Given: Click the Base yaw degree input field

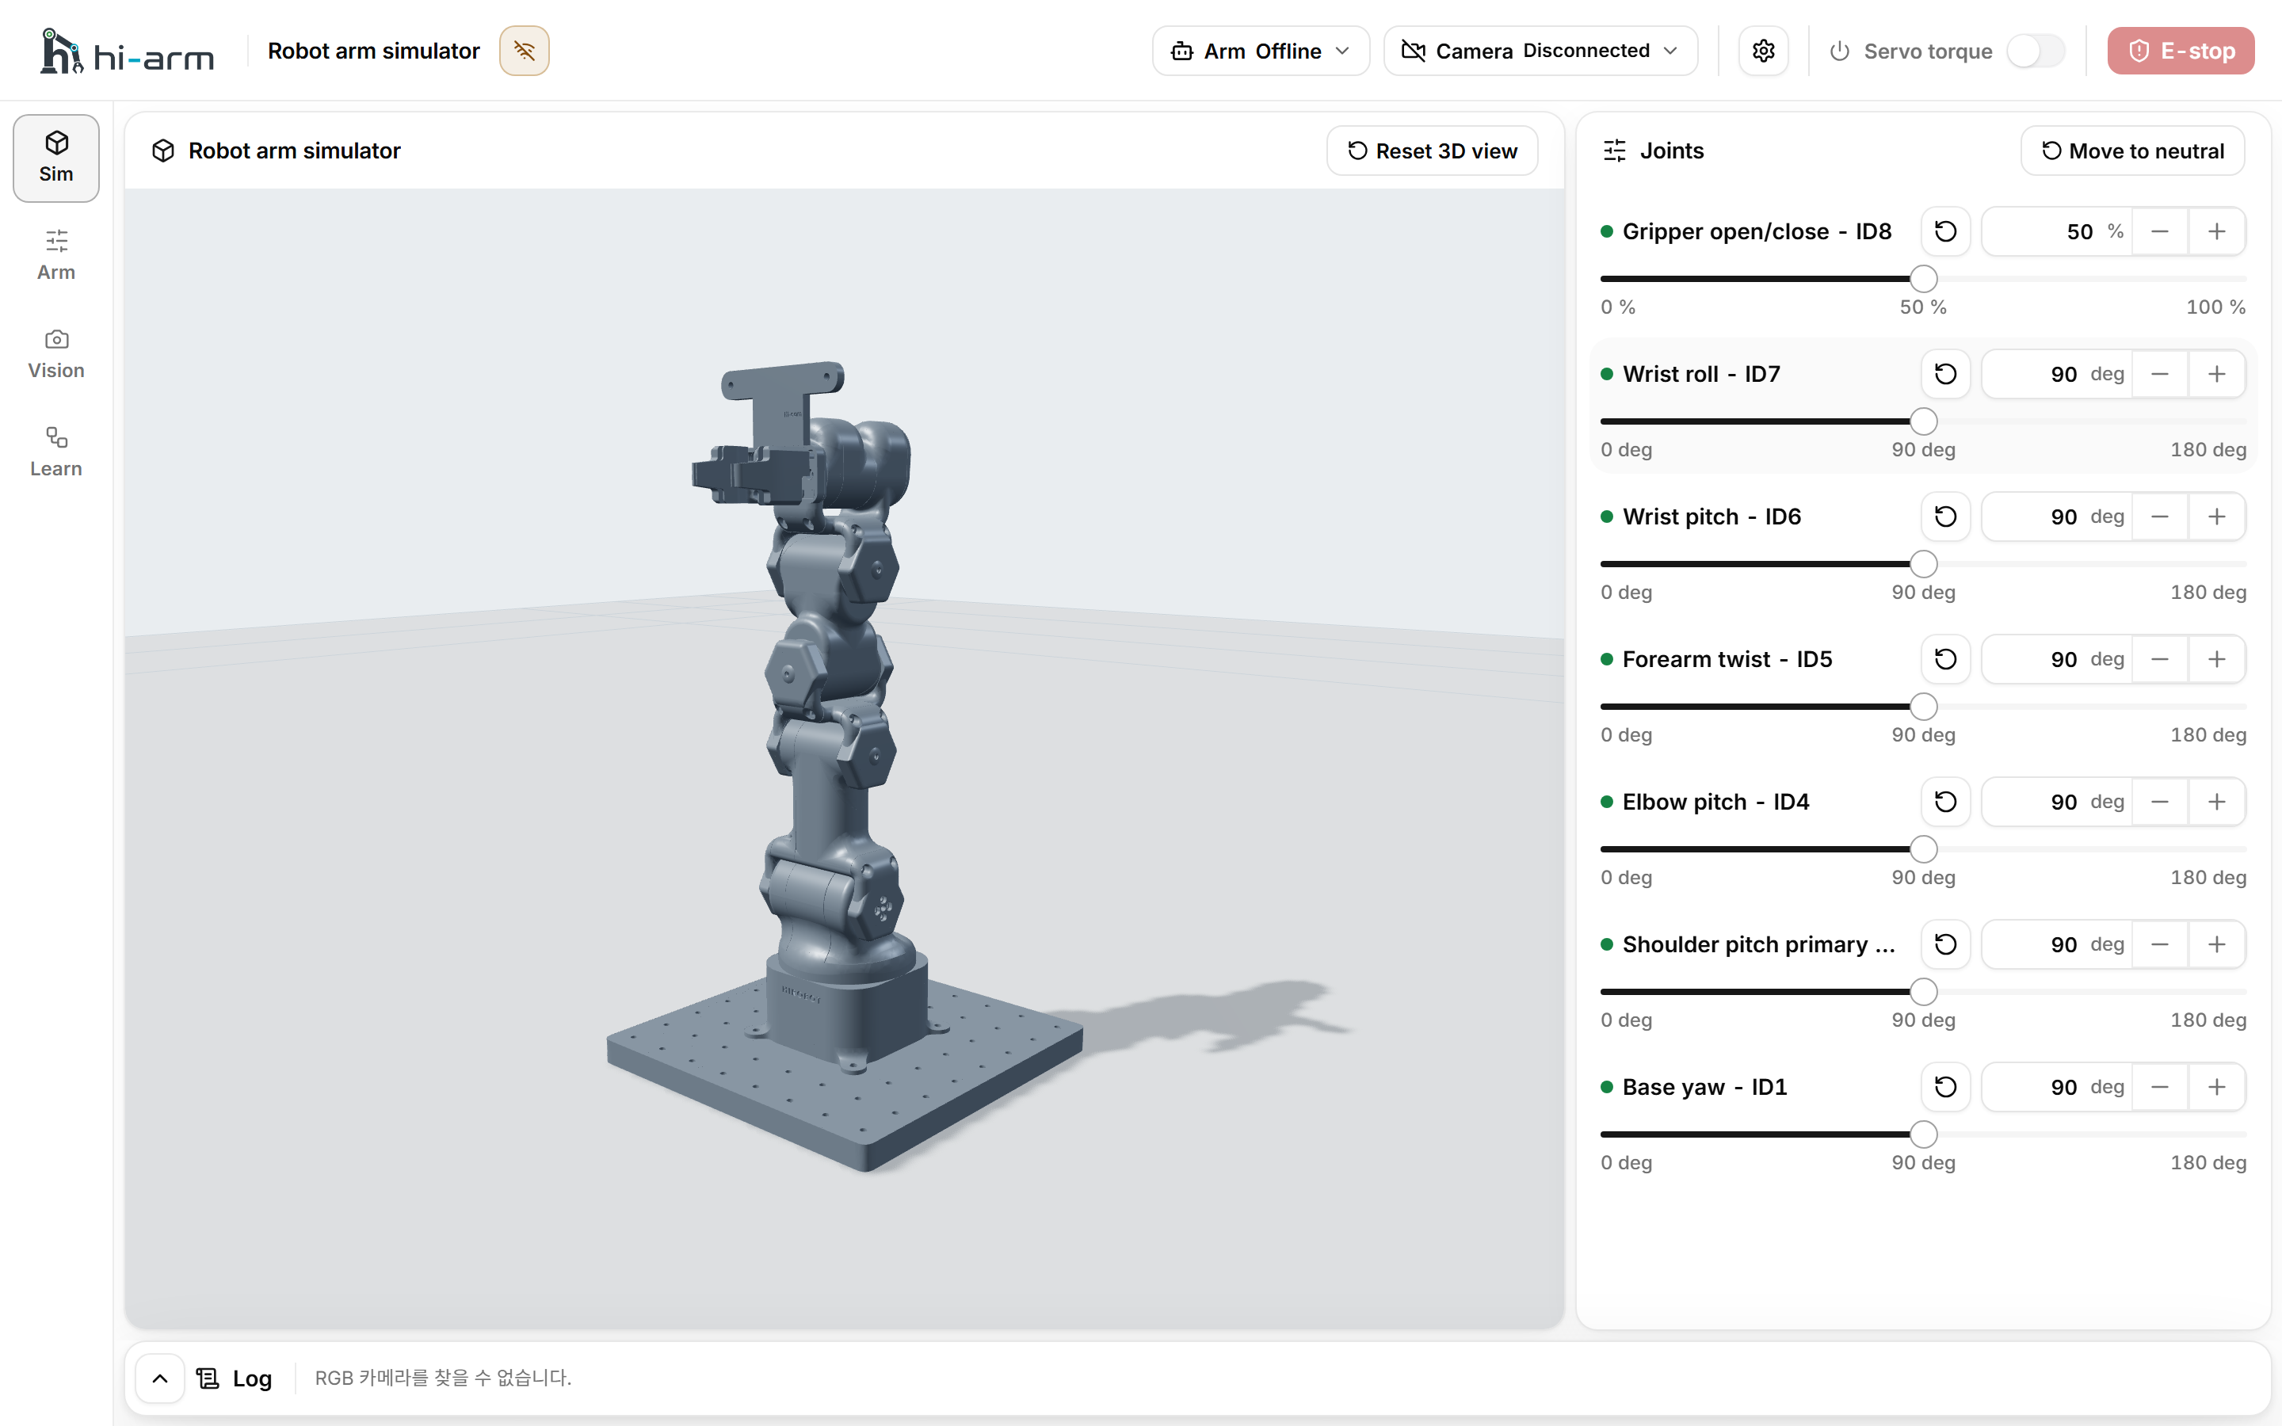Looking at the screenshot, I should [2055, 1088].
